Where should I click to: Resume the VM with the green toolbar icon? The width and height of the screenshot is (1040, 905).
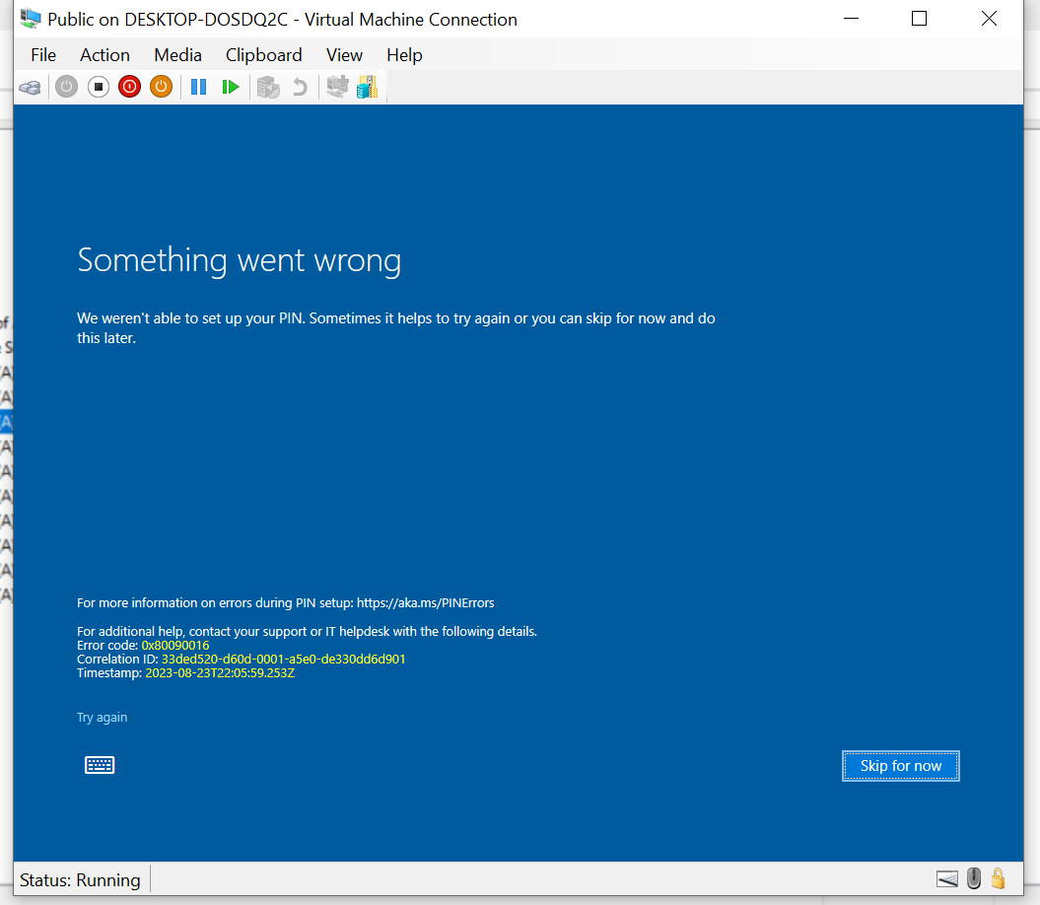coord(230,87)
